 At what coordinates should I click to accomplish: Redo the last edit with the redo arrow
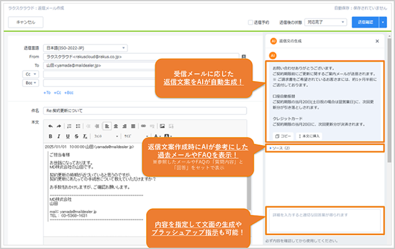[x=58, y=126]
